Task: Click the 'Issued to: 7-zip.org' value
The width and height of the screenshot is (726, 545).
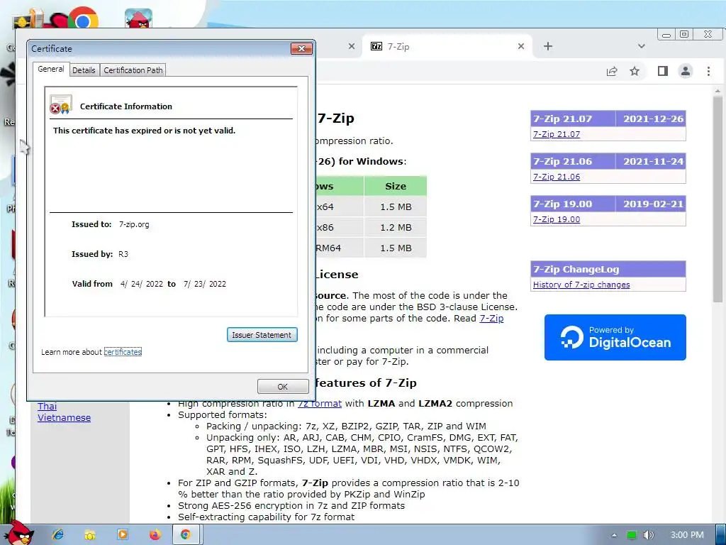Action: pyautogui.click(x=134, y=224)
